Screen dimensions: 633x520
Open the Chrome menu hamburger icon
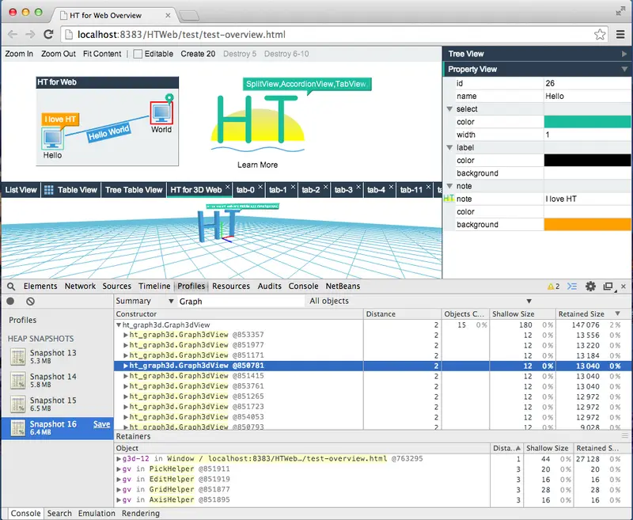[x=620, y=35]
